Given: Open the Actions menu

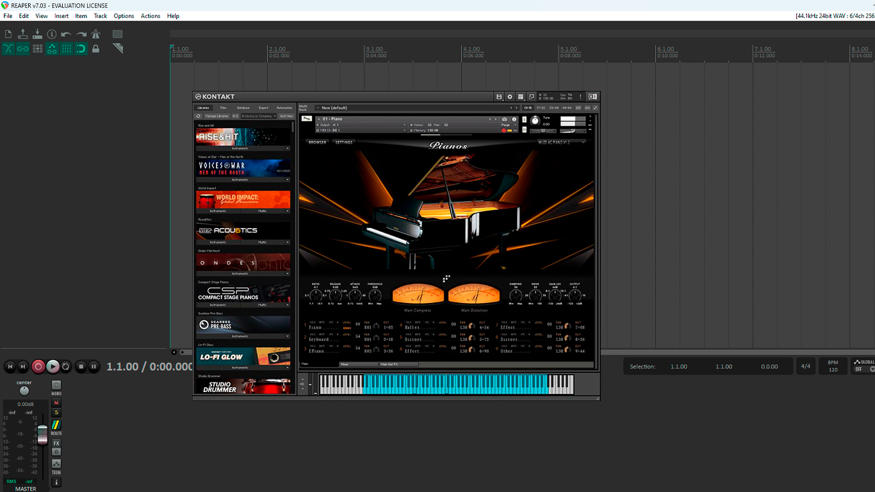Looking at the screenshot, I should click(151, 16).
